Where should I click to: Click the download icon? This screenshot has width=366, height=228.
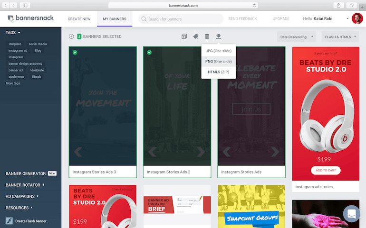click(219, 36)
